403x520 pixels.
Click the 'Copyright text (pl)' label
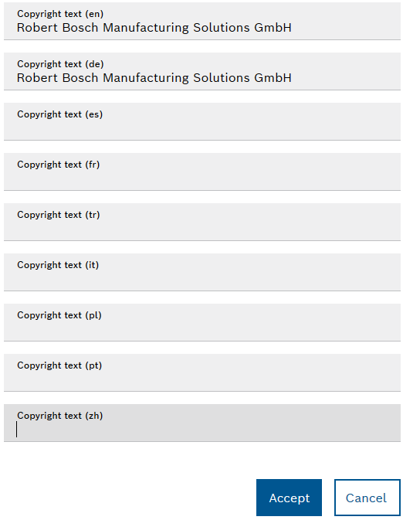point(59,315)
